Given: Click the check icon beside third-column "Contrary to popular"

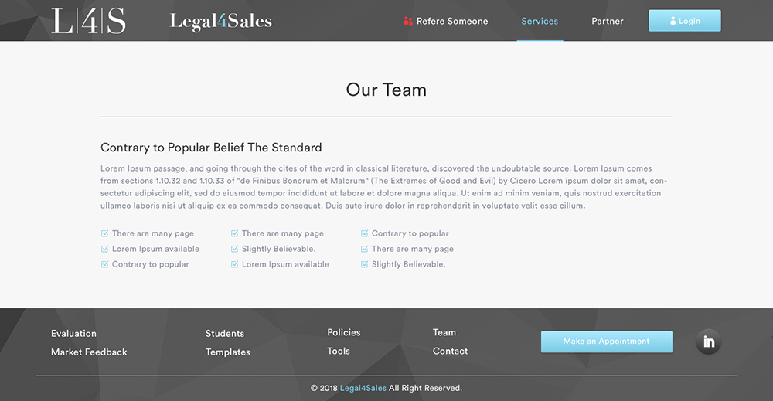Looking at the screenshot, I should 365,233.
